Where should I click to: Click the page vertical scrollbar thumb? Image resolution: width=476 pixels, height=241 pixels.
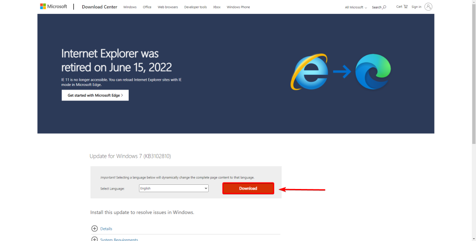pyautogui.click(x=474, y=73)
